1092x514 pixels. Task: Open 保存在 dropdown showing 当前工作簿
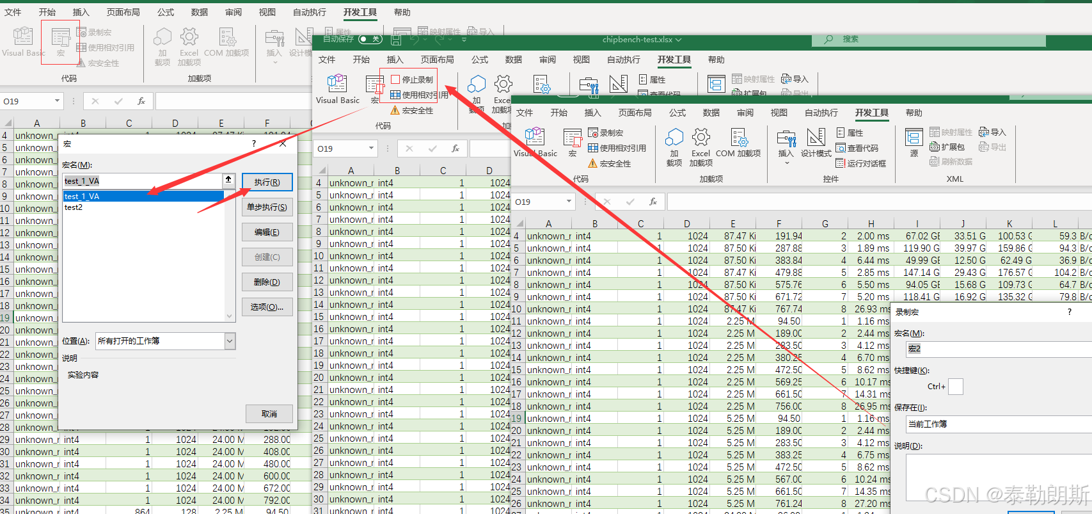click(999, 424)
